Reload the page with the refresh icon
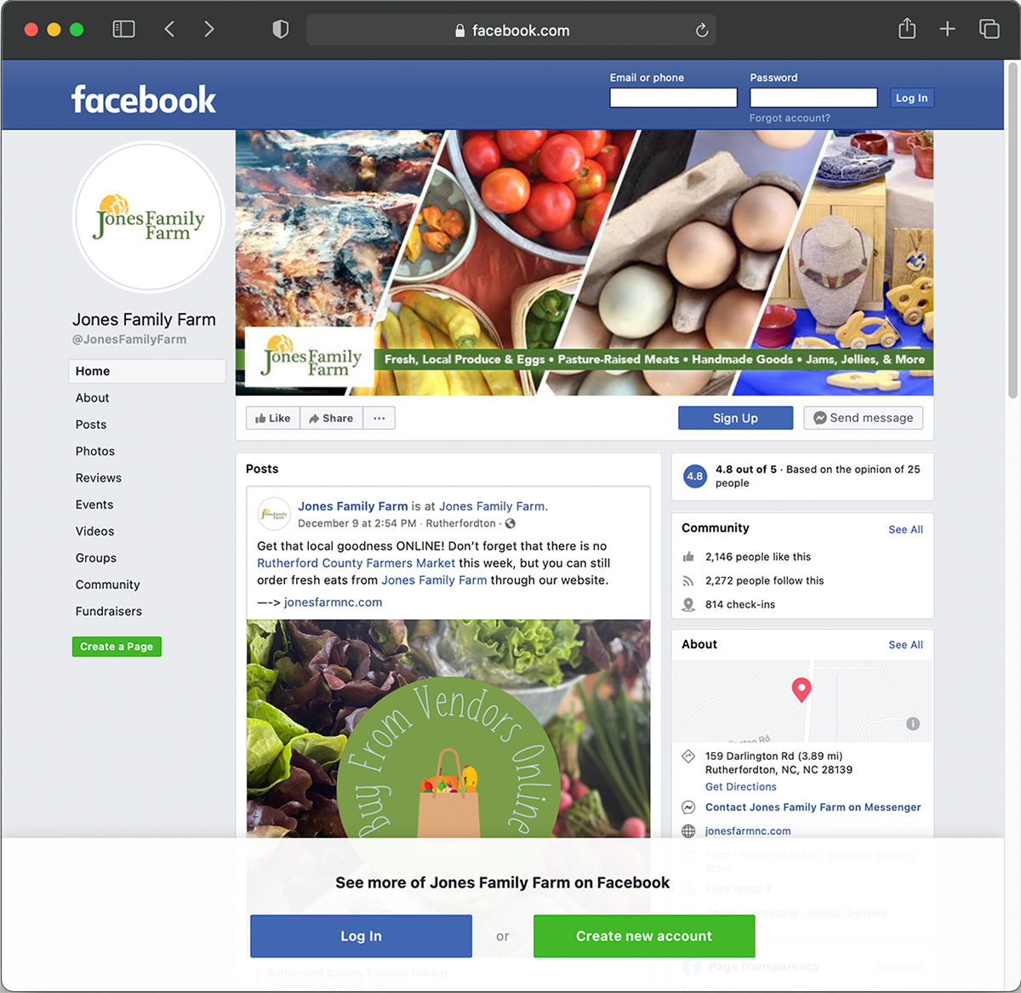 [702, 31]
